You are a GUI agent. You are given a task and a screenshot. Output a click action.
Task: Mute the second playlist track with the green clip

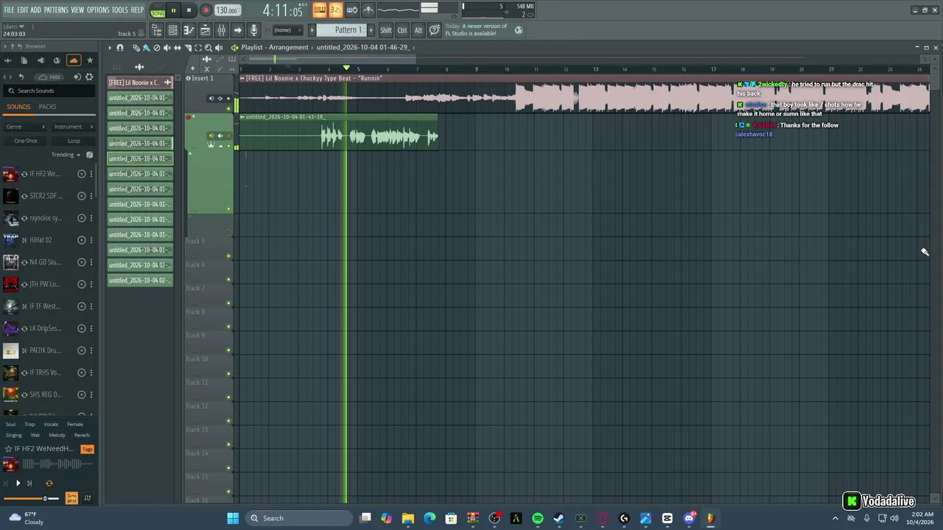point(228,146)
